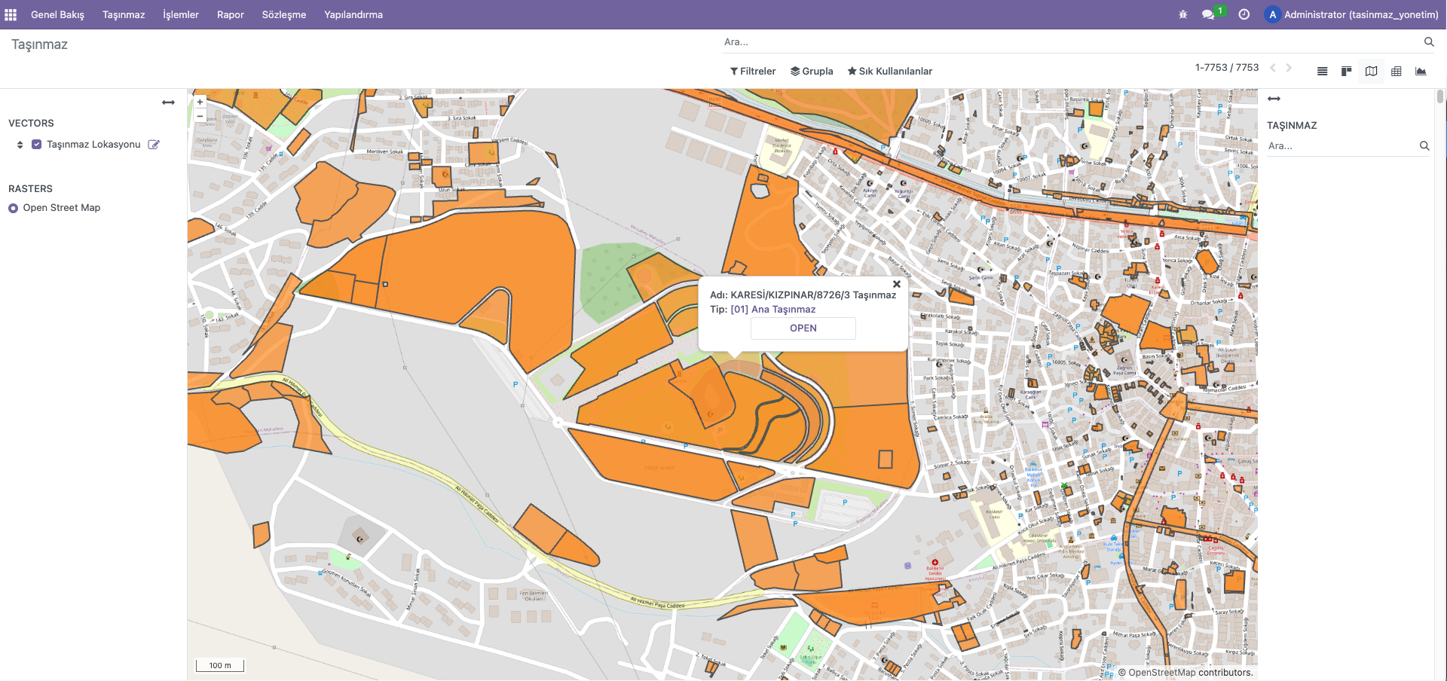Click the OPEN button in the popup
The height and width of the screenshot is (681, 1447).
click(x=803, y=328)
